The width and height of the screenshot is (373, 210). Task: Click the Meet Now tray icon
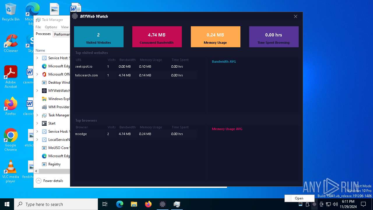[x=321, y=204]
